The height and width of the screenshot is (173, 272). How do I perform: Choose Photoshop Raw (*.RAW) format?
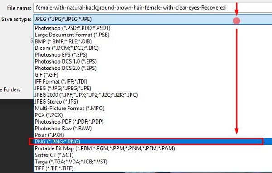coord(153,129)
